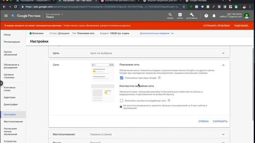Screen dimensions: 255x143
Task: Click the Поисковая сеть preview thumbnail
Action: (x=103, y=72)
